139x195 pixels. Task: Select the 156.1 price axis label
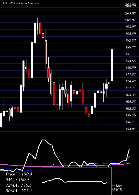(x=130, y=122)
